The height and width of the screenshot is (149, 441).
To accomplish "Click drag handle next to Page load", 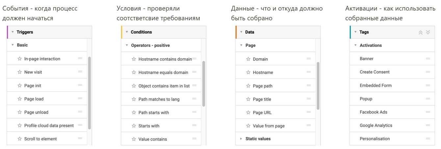I will [x=80, y=99].
